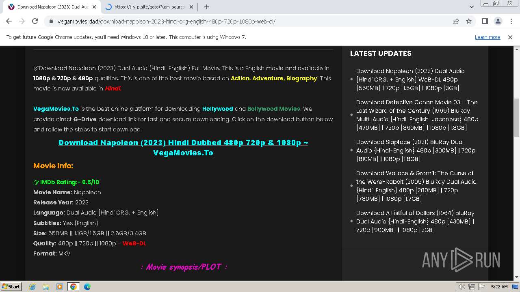This screenshot has width=520, height=292.
Task: Open Windows Explorer folder from taskbar
Action: click(46, 287)
